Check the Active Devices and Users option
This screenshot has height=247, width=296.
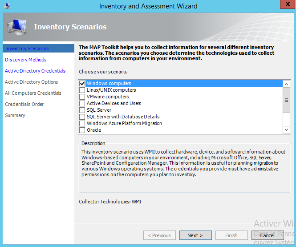click(82, 103)
